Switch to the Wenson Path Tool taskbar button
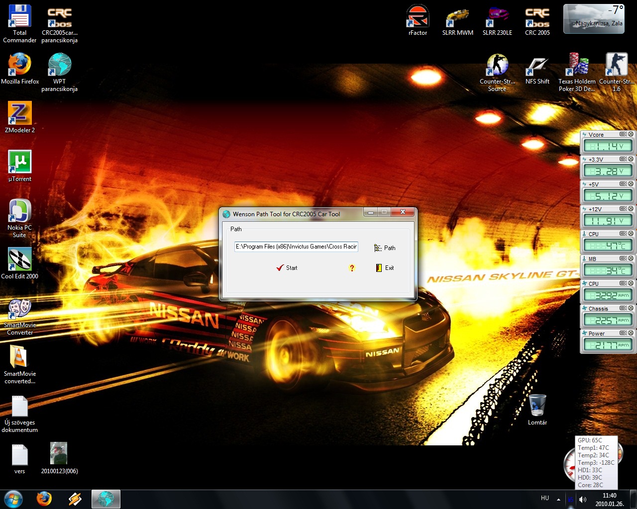 [x=106, y=499]
